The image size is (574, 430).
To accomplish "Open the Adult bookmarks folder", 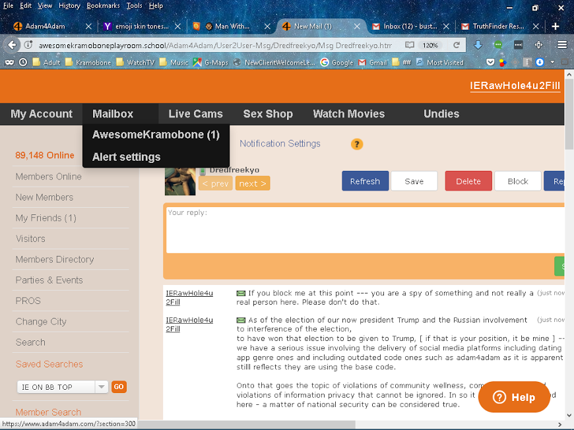I will pos(46,63).
